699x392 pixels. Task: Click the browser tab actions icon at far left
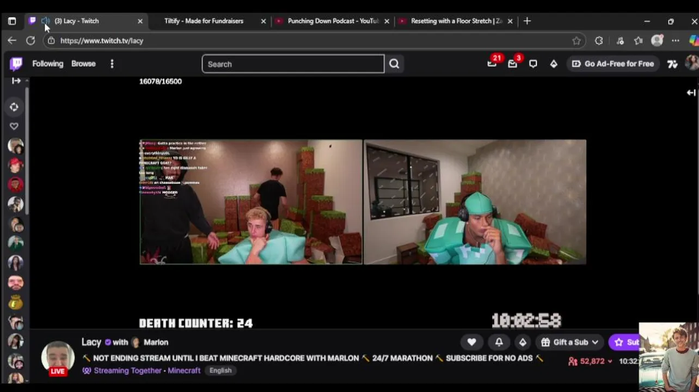(x=12, y=21)
